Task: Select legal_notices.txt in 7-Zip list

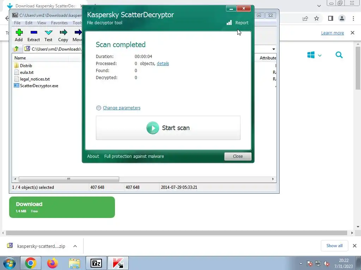Action: point(32,79)
